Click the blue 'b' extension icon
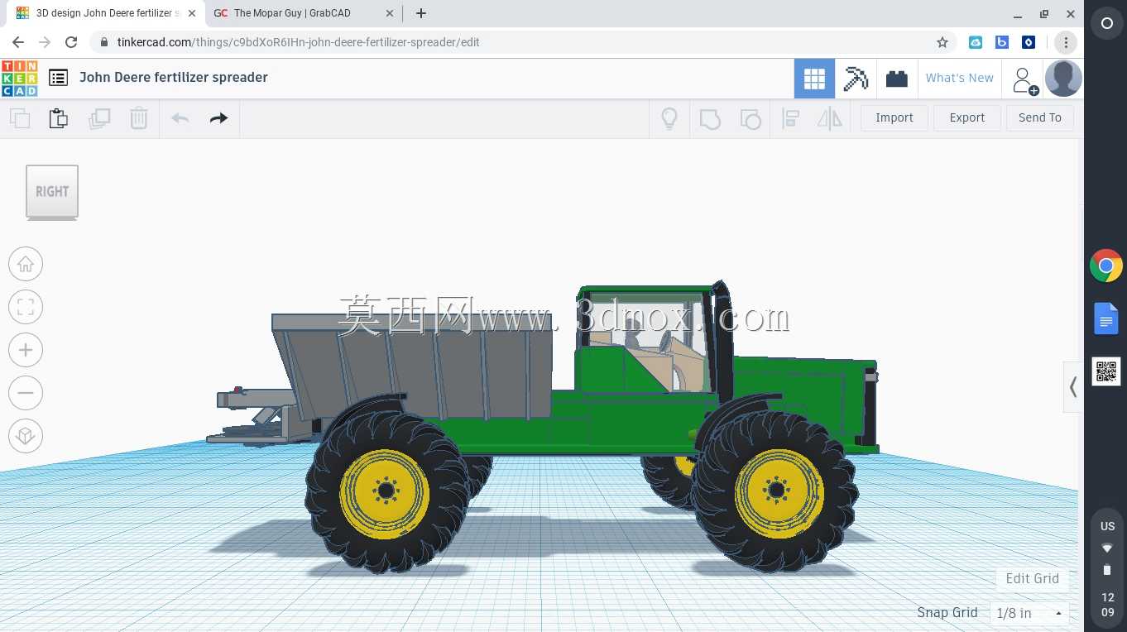 [x=1002, y=42]
